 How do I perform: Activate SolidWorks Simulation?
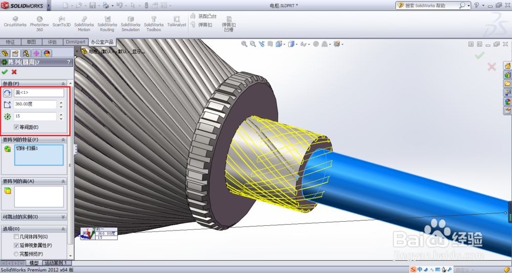[130, 24]
